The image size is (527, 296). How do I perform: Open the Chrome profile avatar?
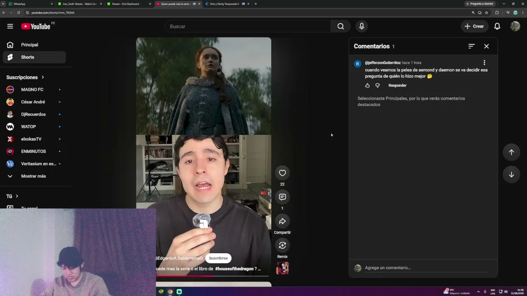point(515,13)
